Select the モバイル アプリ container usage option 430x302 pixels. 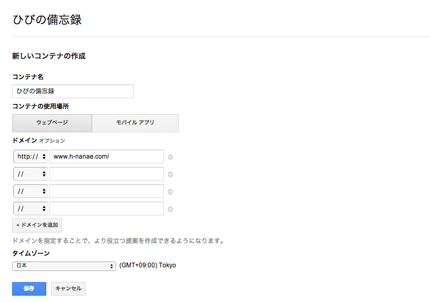[135, 123]
